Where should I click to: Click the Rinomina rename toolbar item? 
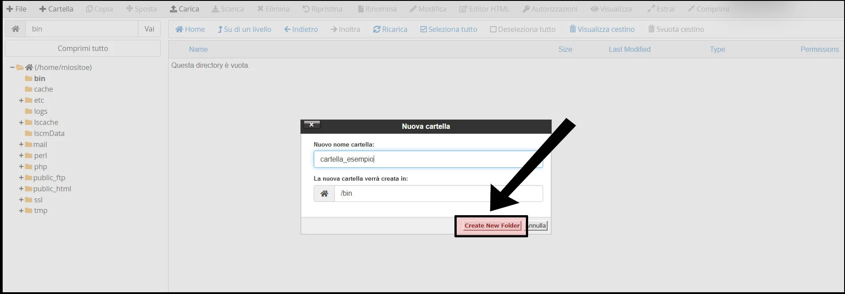click(x=377, y=9)
